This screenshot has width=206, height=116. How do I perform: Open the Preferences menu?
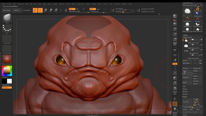tap(80, 4)
